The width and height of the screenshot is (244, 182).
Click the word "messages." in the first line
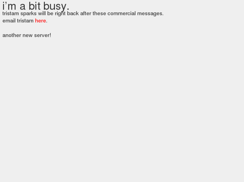[x=150, y=14]
